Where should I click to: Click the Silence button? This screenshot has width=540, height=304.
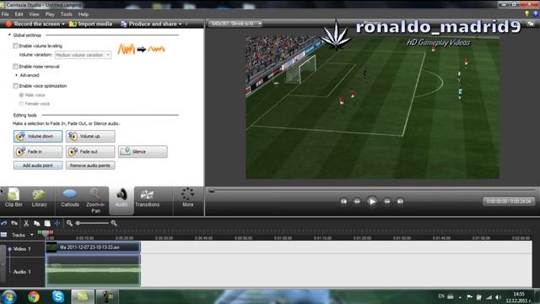pyautogui.click(x=143, y=152)
